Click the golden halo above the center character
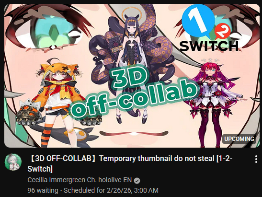This screenshot has width=262, height=197. 131,13
